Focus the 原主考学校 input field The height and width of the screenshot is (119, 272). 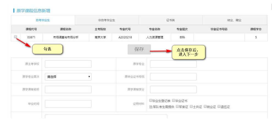click(x=68, y=64)
